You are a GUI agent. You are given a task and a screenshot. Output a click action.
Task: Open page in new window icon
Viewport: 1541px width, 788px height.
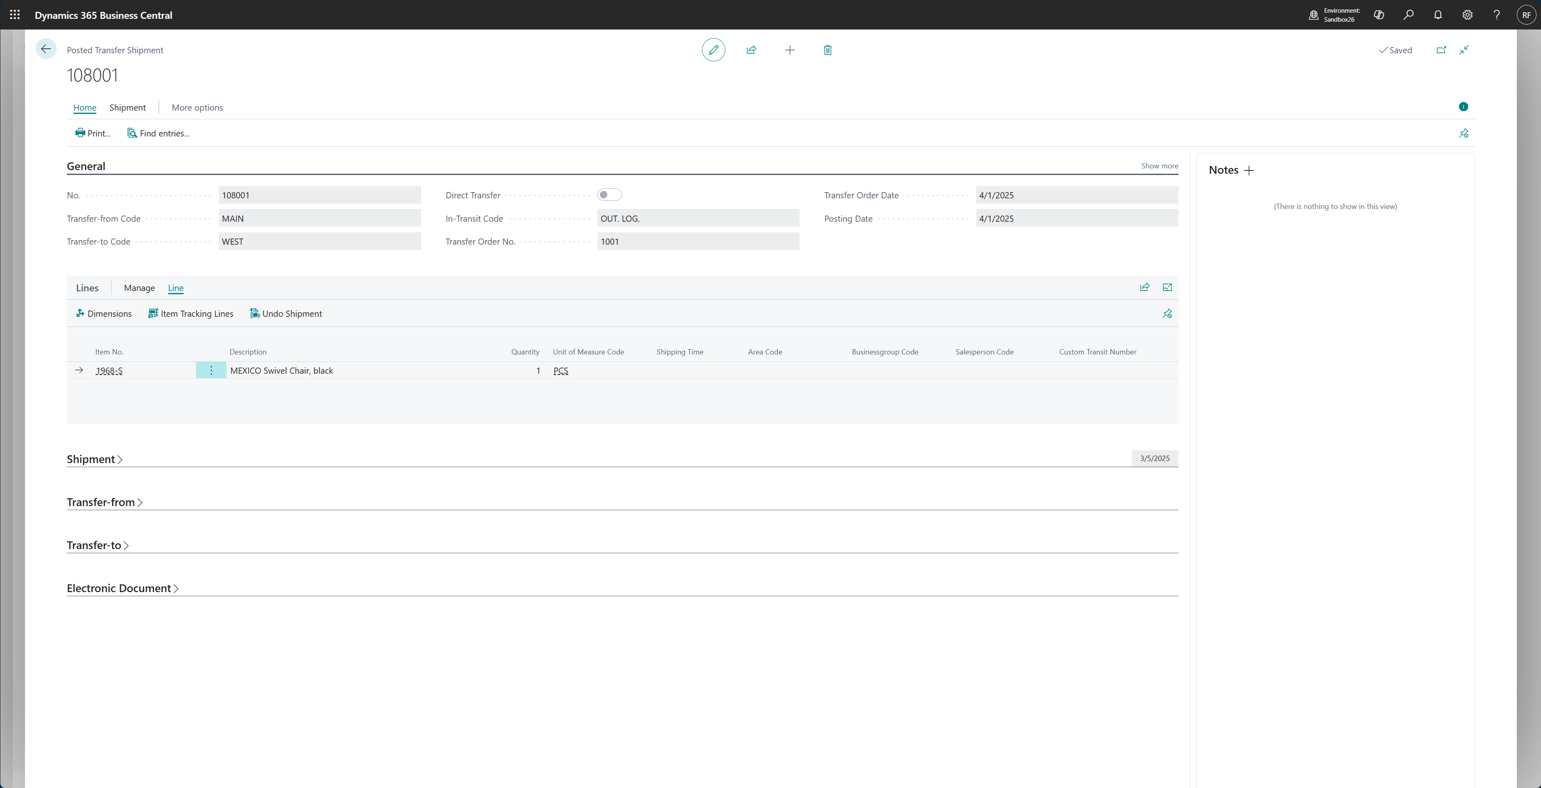tap(1441, 50)
